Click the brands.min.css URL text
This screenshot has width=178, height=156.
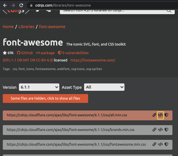[70, 130]
